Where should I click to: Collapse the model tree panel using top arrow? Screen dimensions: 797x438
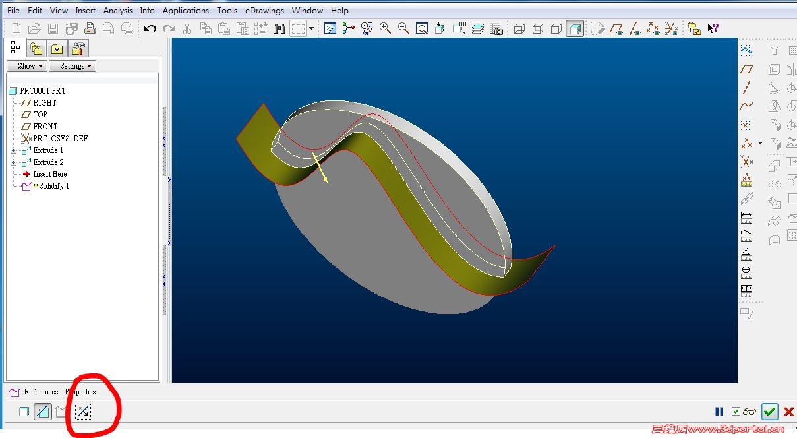164,139
